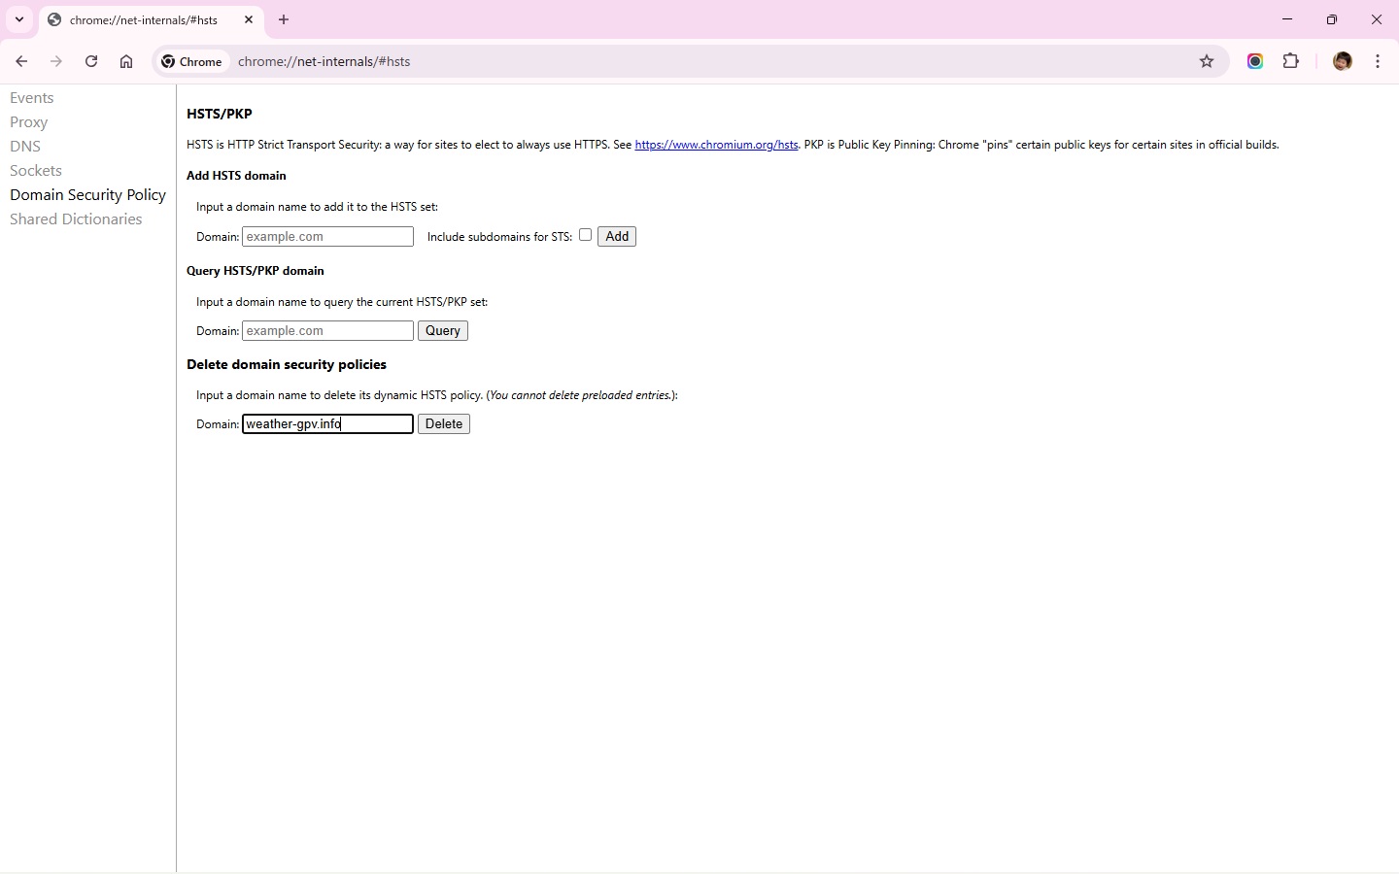This screenshot has width=1399, height=874.
Task: Bookmark this page with the star
Action: 1207,61
